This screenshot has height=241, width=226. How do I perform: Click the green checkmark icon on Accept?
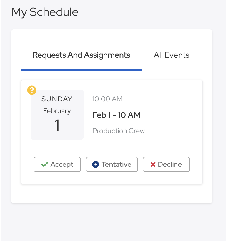tap(45, 164)
